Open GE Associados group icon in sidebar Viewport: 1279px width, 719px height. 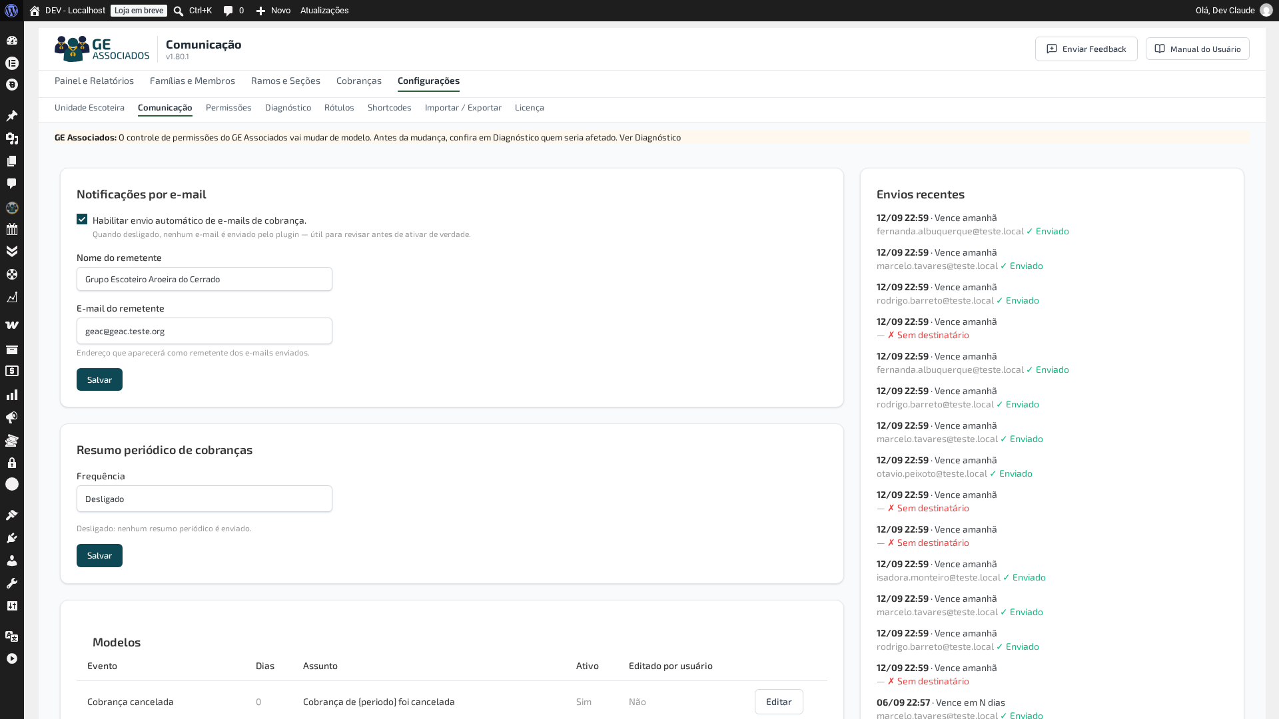[x=12, y=208]
